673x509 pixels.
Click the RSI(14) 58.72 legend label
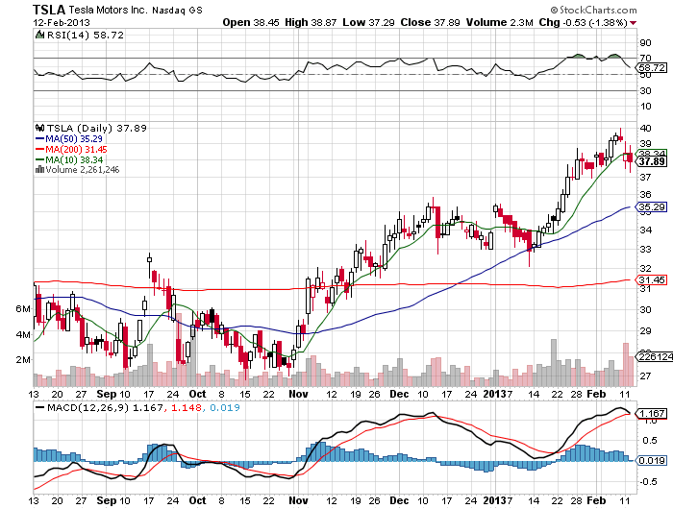(x=85, y=36)
